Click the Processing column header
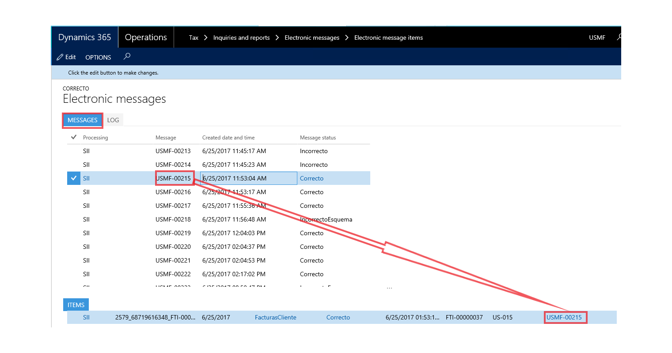 [x=95, y=138]
